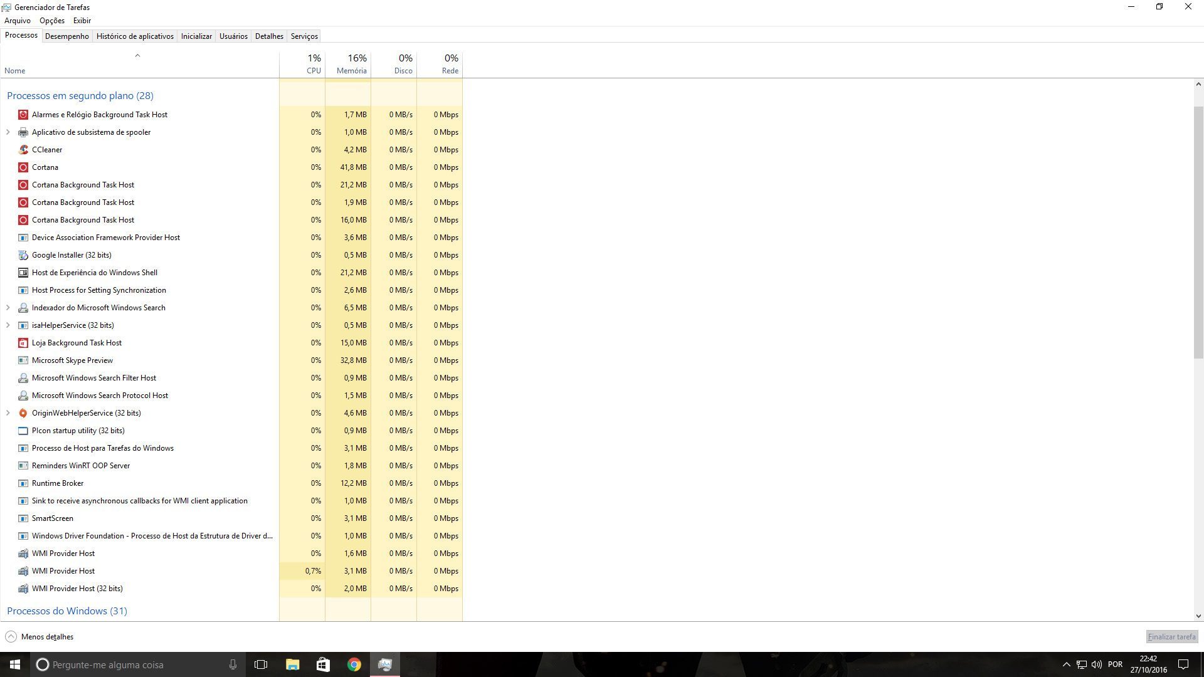Click the CCleaner process icon
This screenshot has width=1204, height=677.
23,150
